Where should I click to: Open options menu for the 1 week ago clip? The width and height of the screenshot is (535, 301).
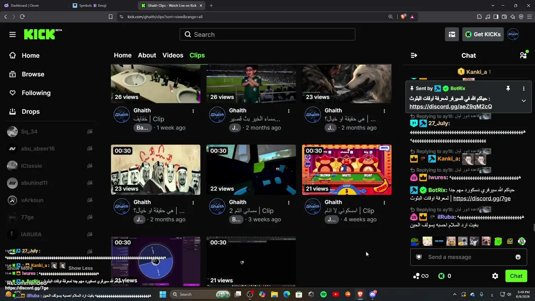pyautogui.click(x=193, y=111)
